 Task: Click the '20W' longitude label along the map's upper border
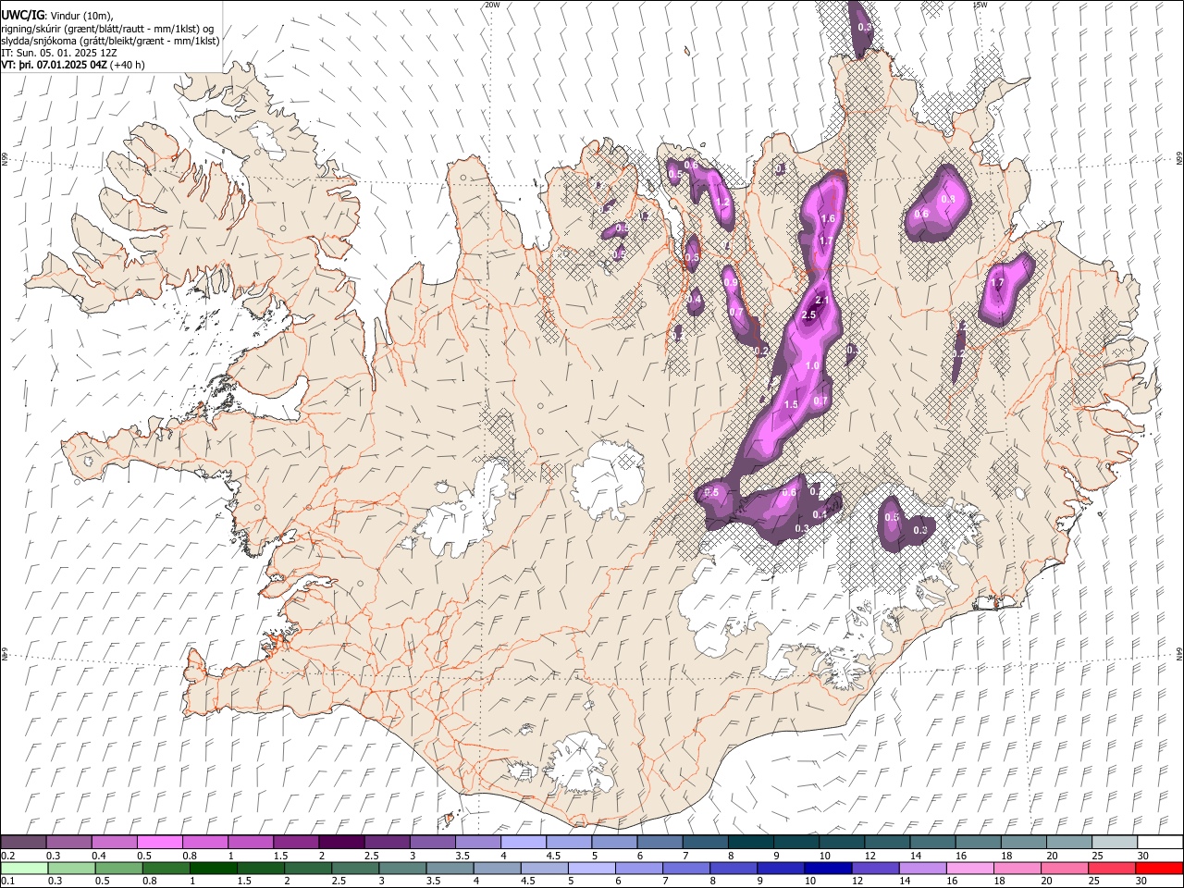click(x=492, y=5)
